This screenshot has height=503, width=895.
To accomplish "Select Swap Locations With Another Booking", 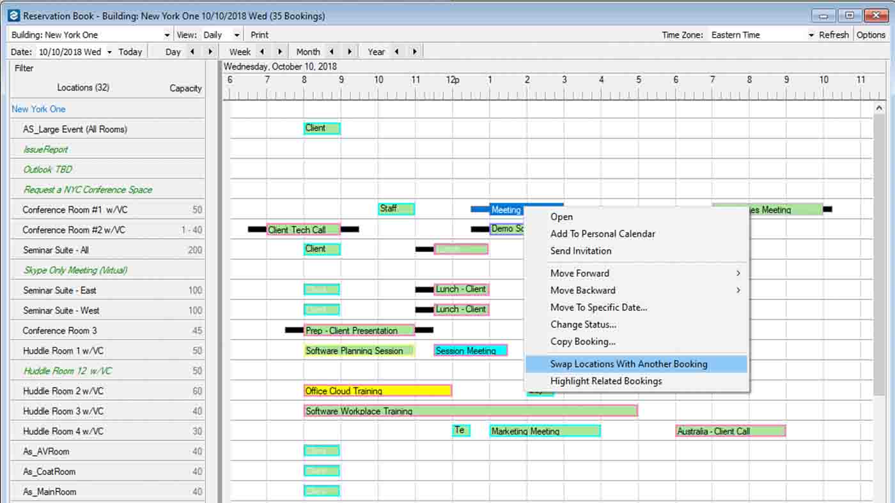I will tap(630, 364).
